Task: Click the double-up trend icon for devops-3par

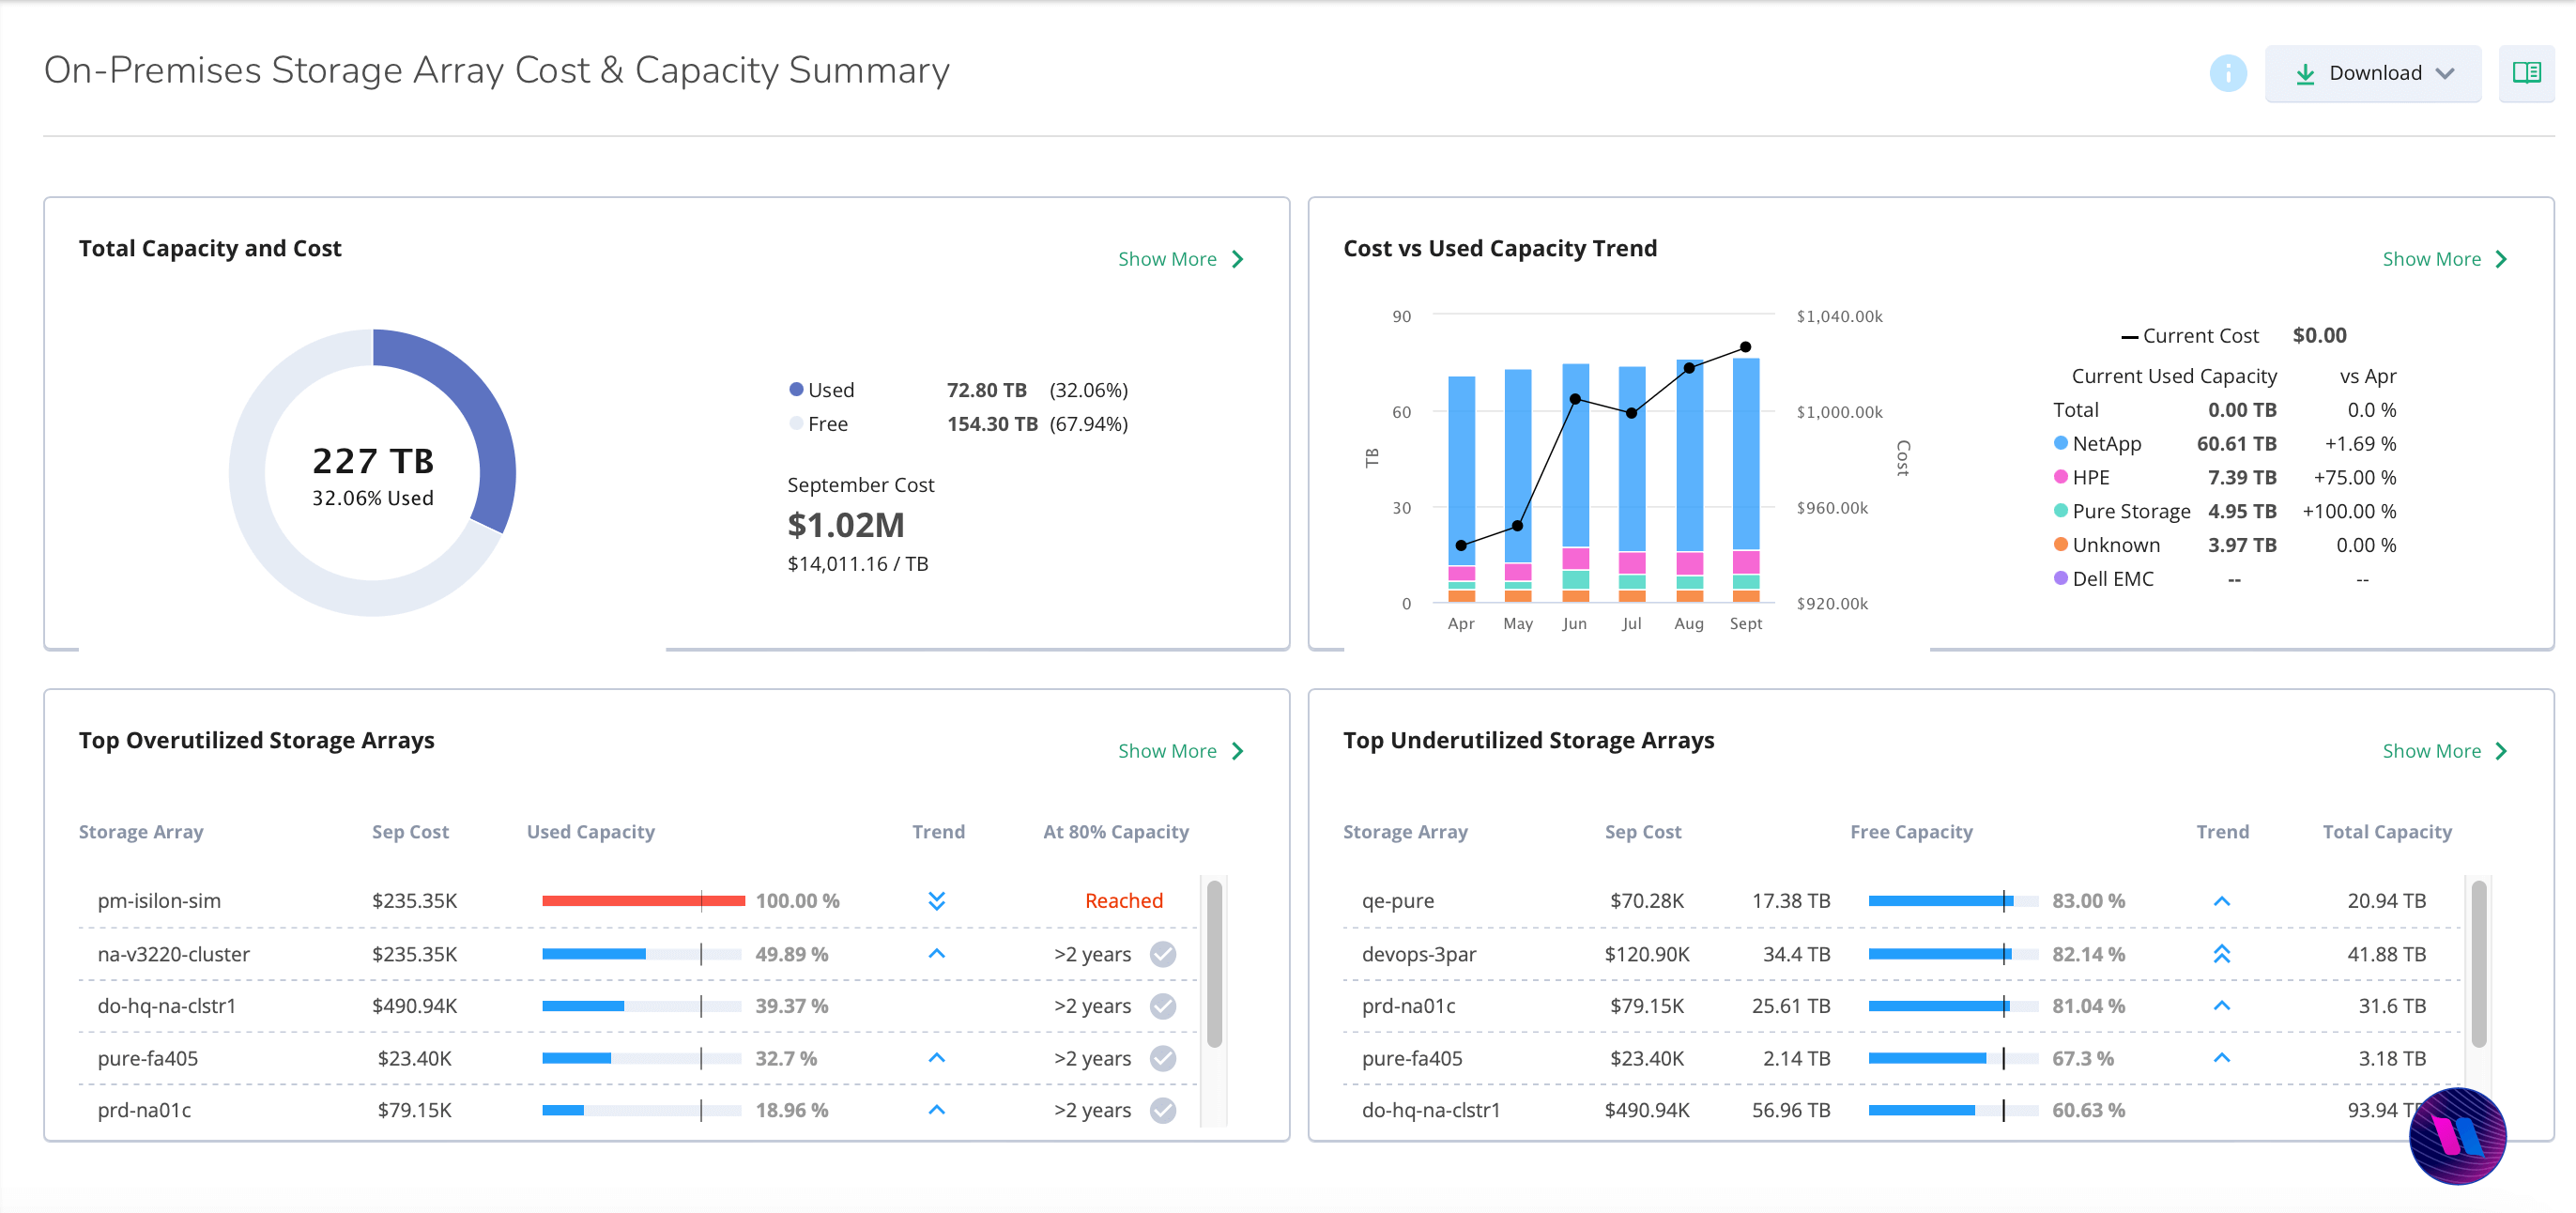Action: 2221,954
